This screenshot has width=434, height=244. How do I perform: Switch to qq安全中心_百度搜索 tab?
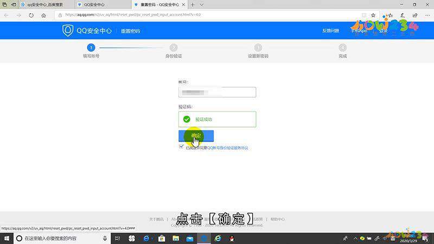(47, 5)
